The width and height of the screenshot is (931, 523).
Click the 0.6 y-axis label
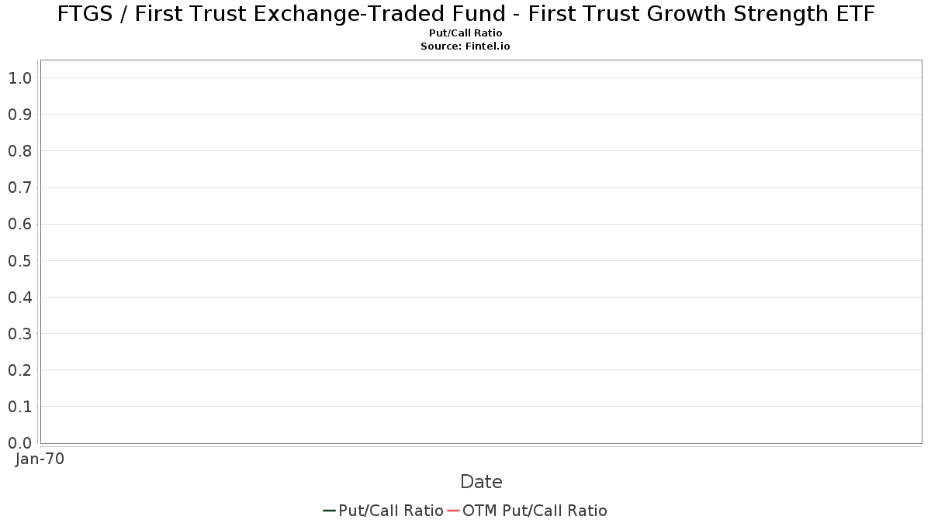click(x=19, y=224)
